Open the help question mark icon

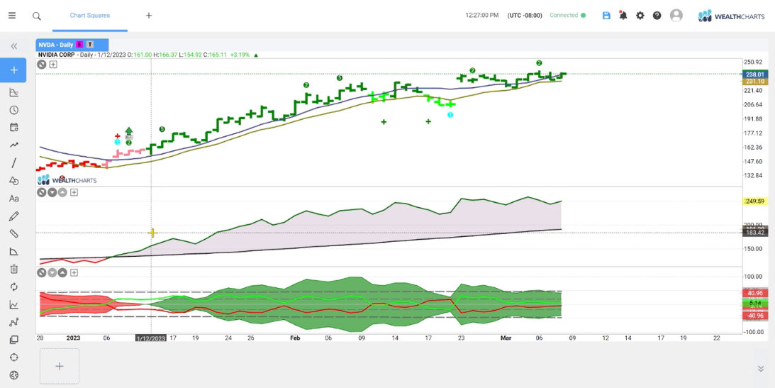click(657, 16)
